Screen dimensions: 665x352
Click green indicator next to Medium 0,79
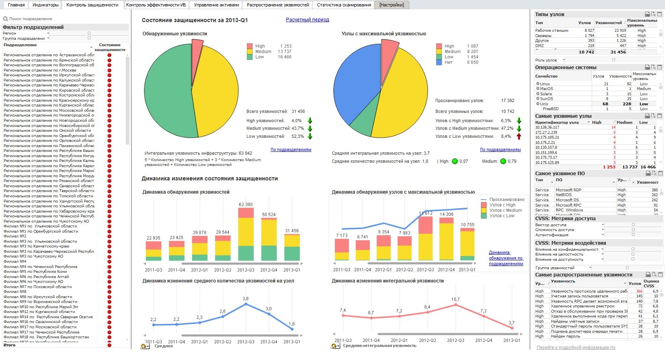(x=503, y=161)
